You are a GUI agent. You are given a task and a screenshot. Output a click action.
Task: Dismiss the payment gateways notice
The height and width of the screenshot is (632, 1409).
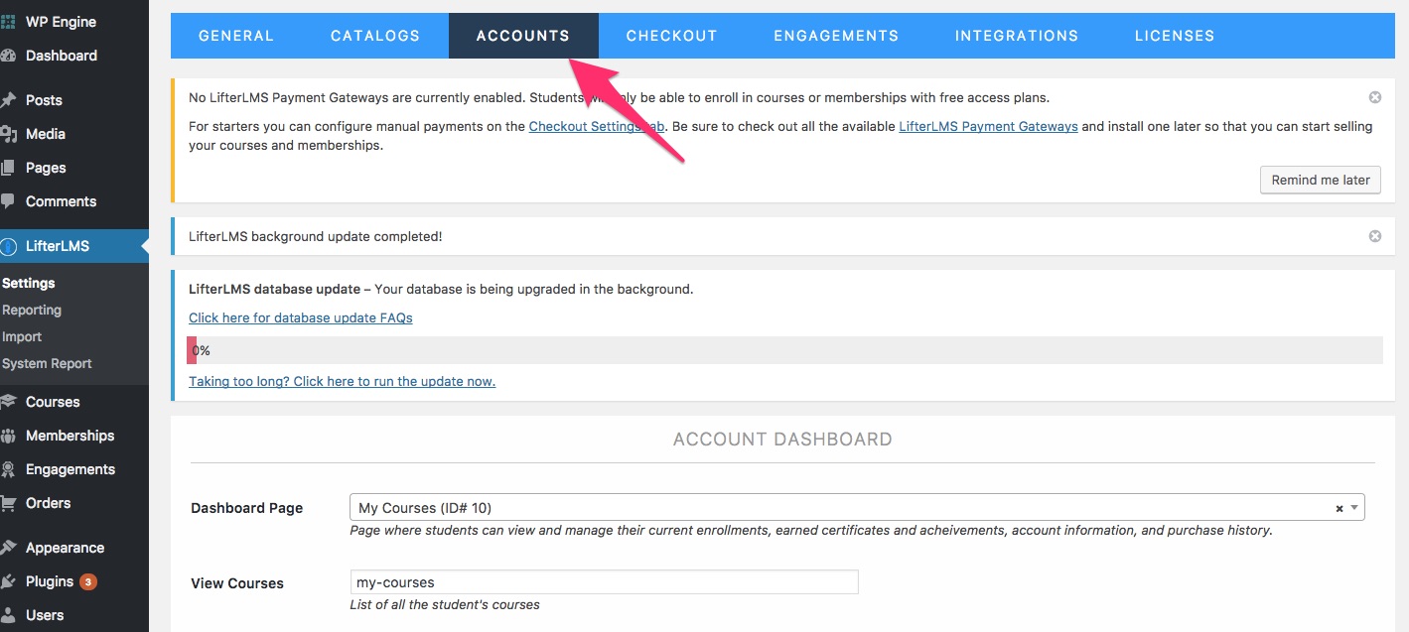tap(1375, 97)
